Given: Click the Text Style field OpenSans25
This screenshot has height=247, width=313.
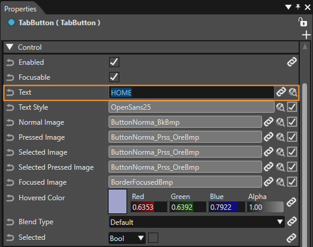Looking at the screenshot, I should (191, 107).
